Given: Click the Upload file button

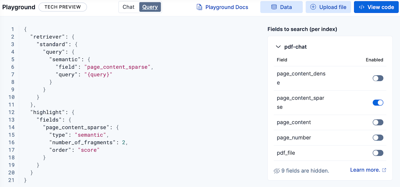Looking at the screenshot, I should pos(328,7).
